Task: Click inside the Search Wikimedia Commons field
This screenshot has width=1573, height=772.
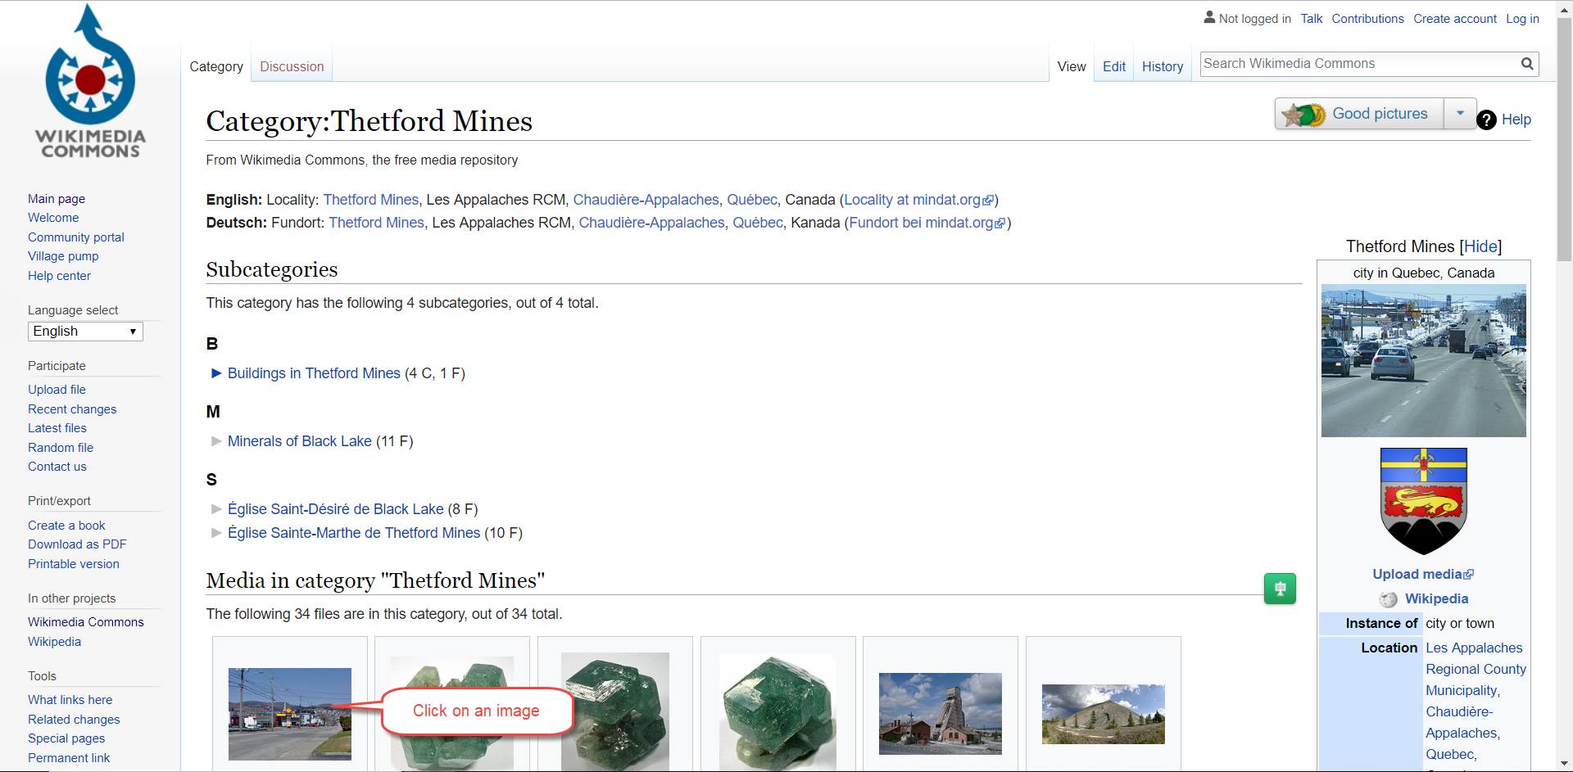Action: click(1352, 63)
